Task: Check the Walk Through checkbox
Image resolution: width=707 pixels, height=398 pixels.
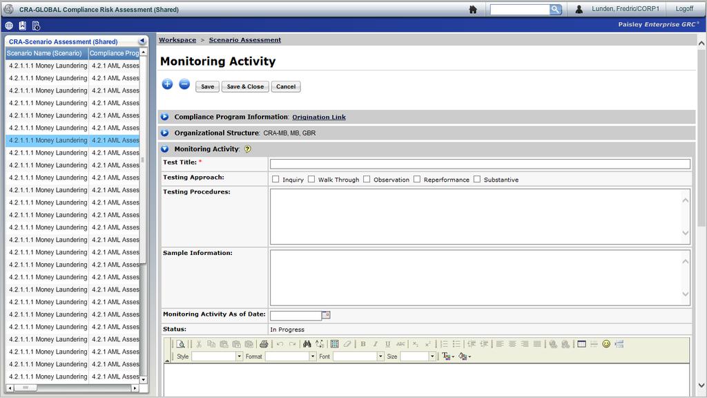Action: [x=311, y=179]
